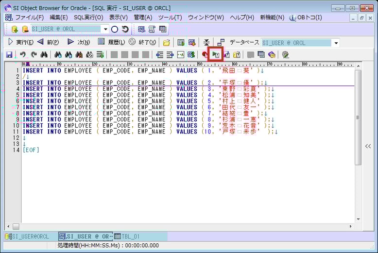Screen dimensions: 378x253
Task: Click the commit circle icon
Action: tap(115, 29)
